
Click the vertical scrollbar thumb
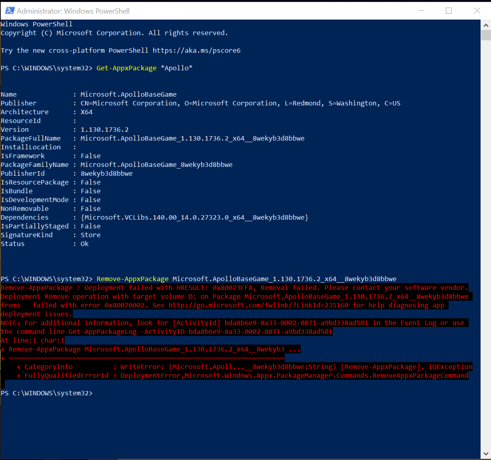[x=486, y=36]
